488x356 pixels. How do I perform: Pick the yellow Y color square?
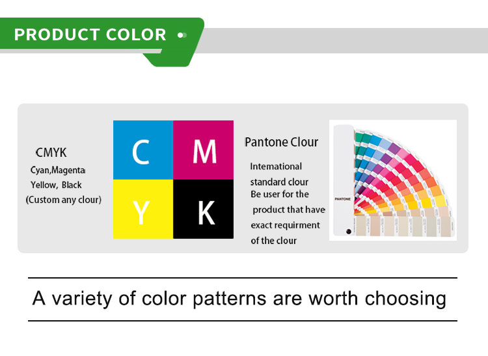tap(143, 210)
